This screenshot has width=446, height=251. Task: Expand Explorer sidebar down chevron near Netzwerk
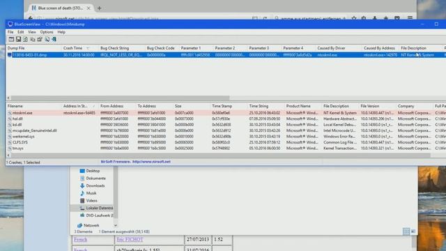coord(116,225)
